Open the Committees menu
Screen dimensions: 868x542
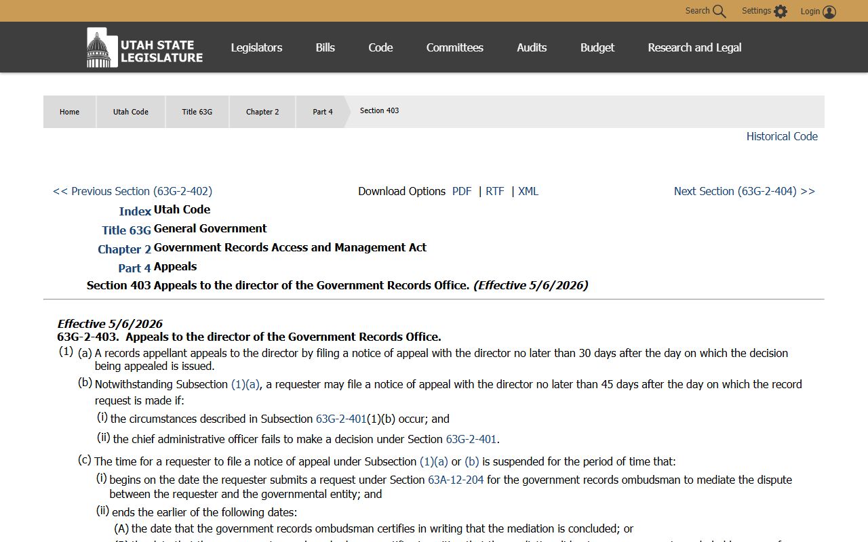[x=455, y=47]
